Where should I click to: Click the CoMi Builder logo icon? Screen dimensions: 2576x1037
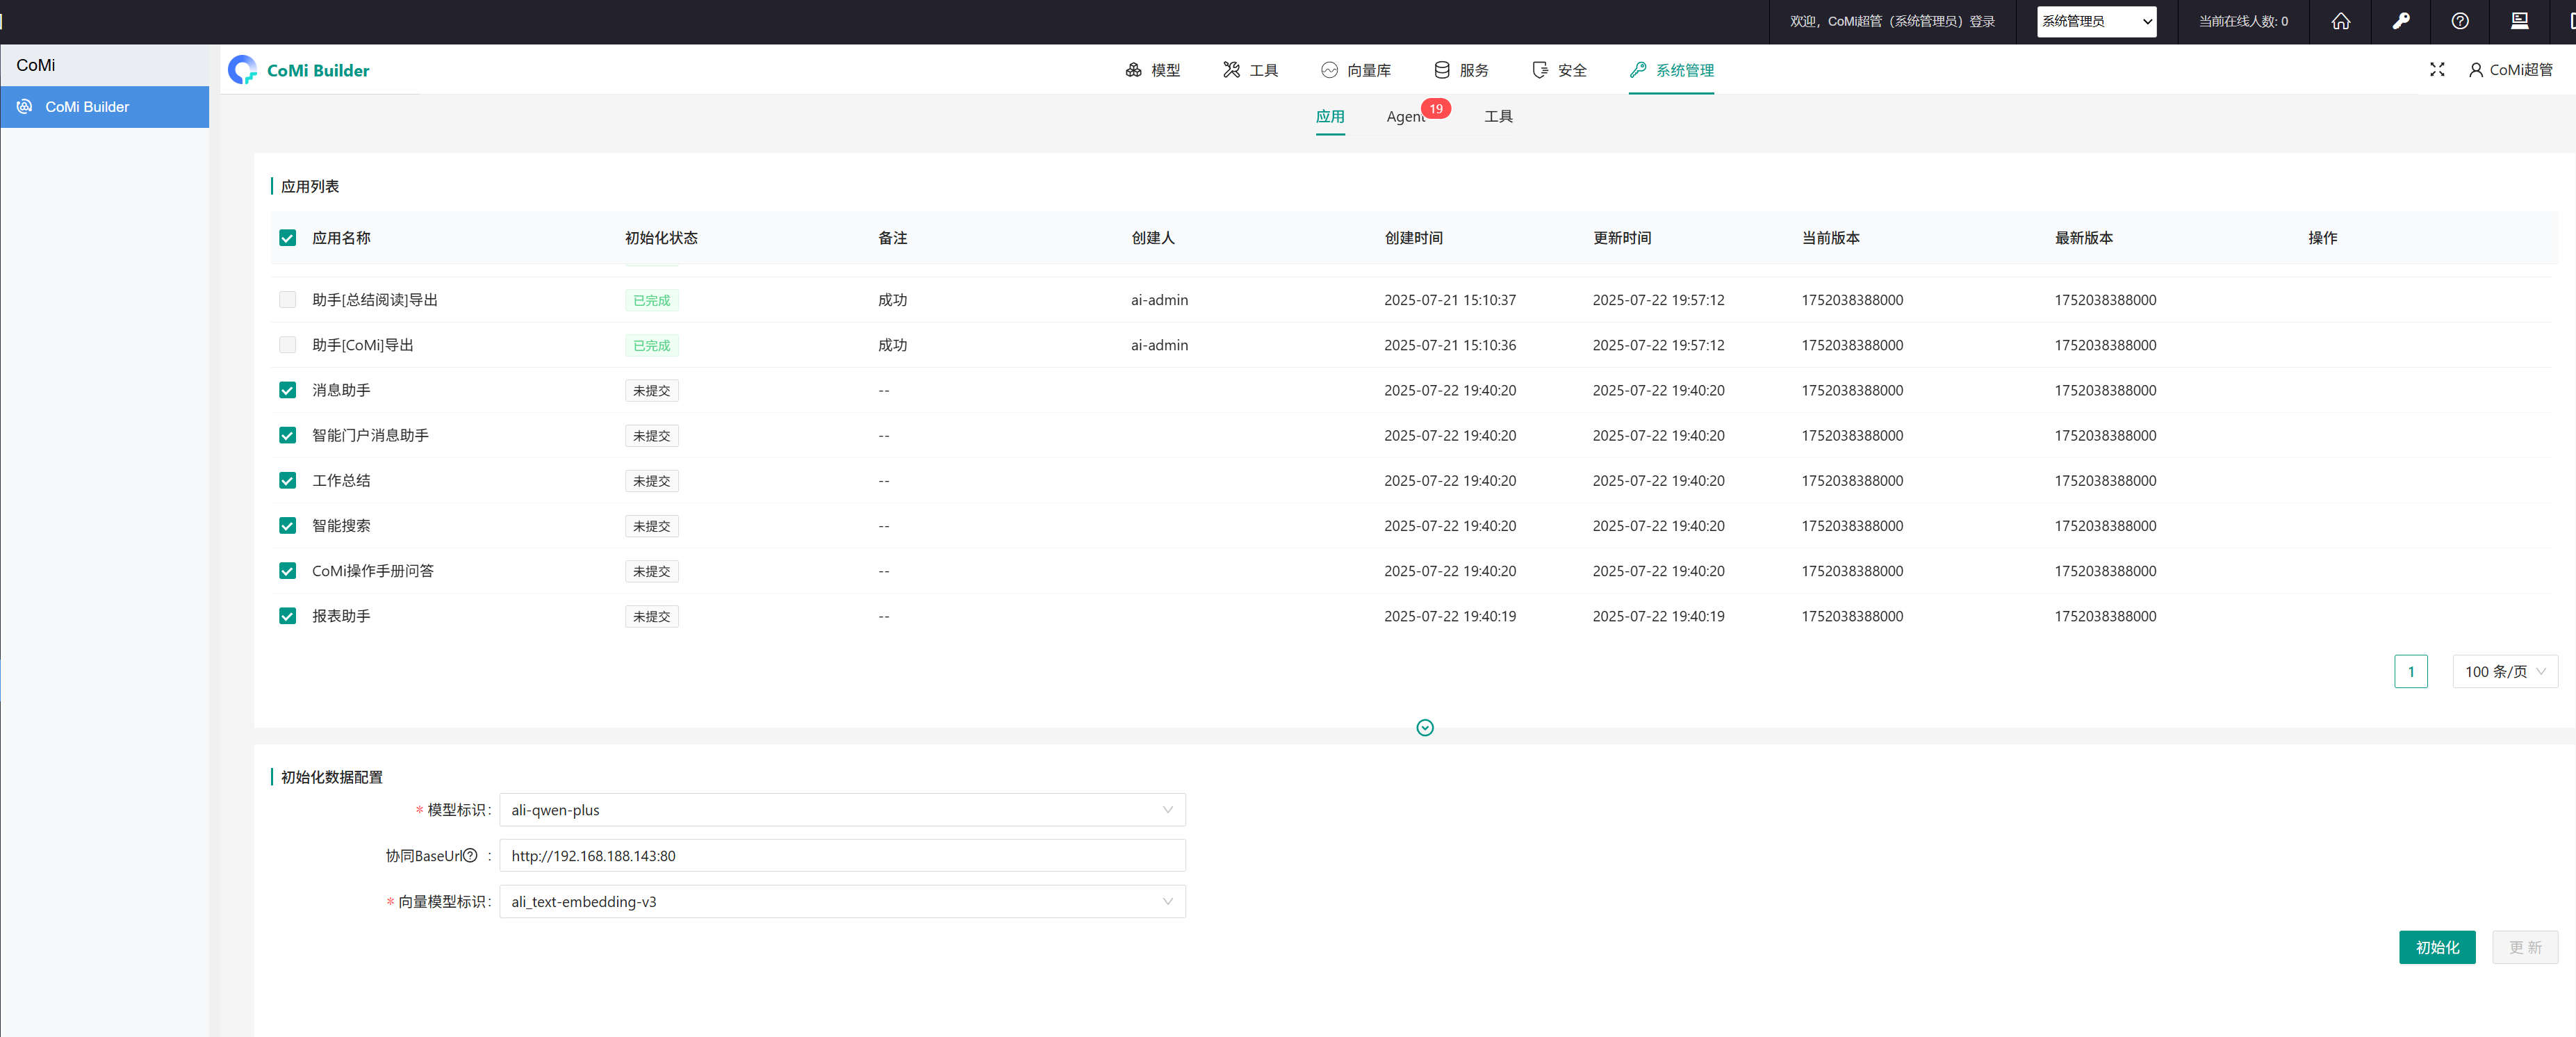[x=243, y=70]
